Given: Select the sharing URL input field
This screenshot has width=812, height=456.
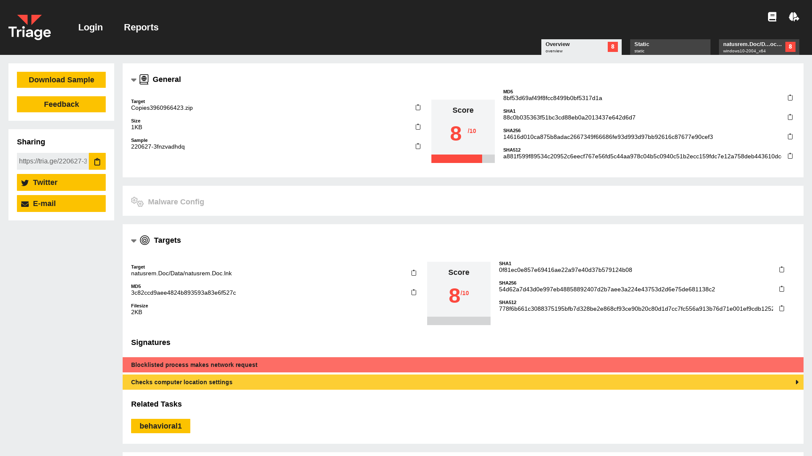Looking at the screenshot, I should tap(52, 161).
